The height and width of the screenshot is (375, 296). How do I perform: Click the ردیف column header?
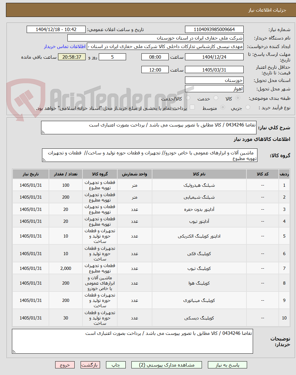pyautogui.click(x=284, y=174)
